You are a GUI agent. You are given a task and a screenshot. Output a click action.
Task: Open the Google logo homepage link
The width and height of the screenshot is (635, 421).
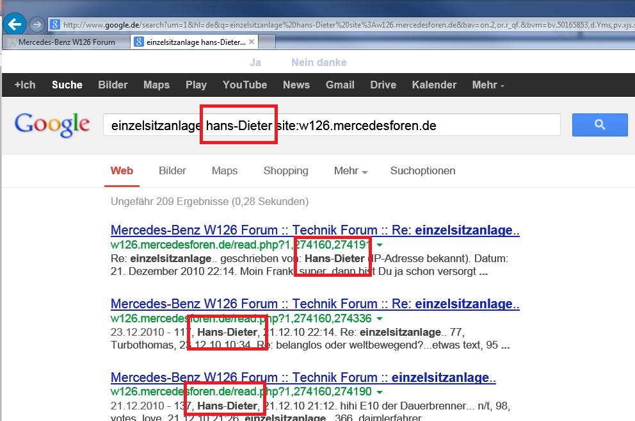[52, 124]
